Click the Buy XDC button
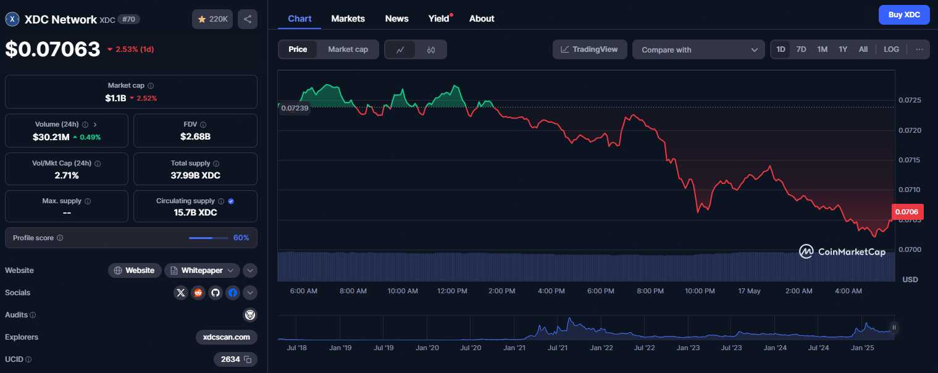This screenshot has height=373, width=938. pyautogui.click(x=904, y=15)
